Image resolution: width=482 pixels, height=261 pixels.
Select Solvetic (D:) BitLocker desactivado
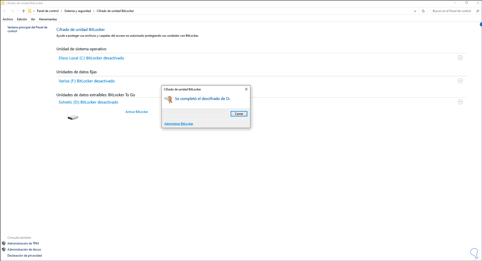pyautogui.click(x=89, y=102)
